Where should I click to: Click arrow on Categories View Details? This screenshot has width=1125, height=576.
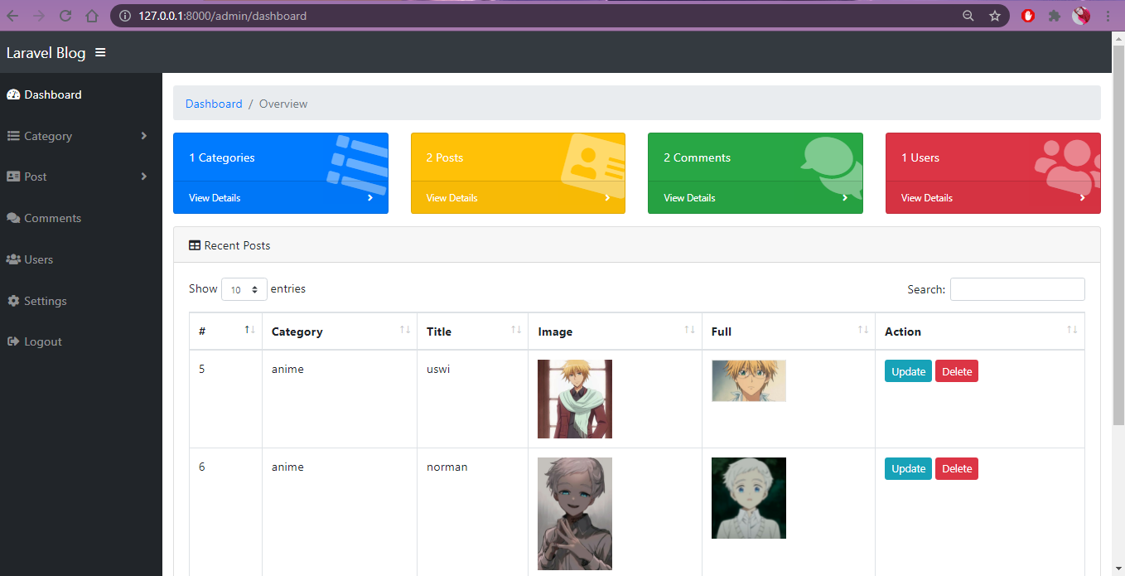369,198
